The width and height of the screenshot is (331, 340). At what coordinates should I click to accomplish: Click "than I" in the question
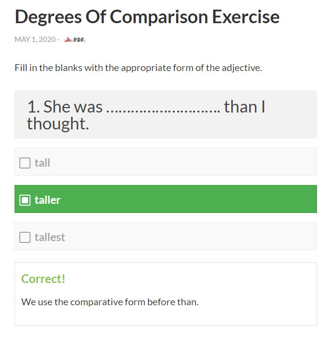[x=245, y=107]
